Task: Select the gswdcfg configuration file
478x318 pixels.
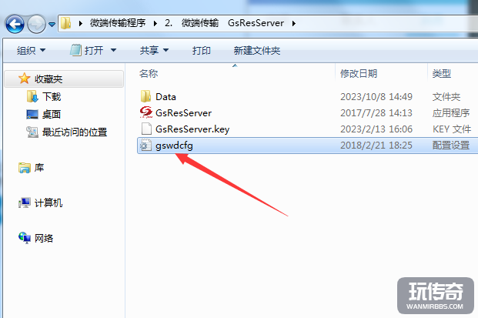Action: pyautogui.click(x=174, y=146)
